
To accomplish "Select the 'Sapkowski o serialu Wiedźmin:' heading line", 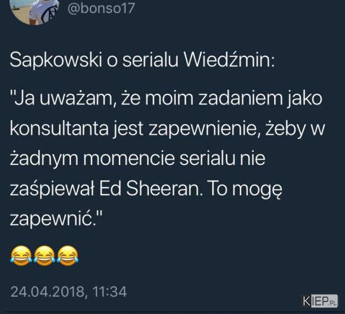I will 142,60.
